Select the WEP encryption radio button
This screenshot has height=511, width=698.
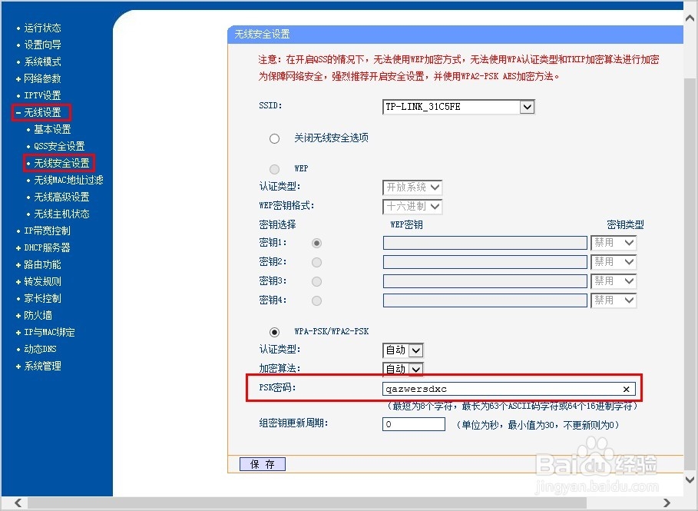pos(274,168)
